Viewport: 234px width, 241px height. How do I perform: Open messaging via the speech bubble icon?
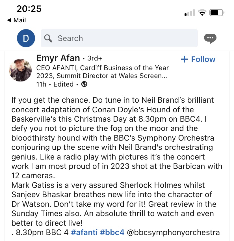click(210, 38)
